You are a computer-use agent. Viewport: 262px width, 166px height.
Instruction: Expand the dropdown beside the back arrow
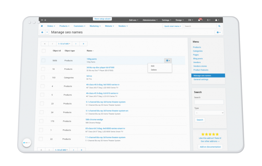47,32
